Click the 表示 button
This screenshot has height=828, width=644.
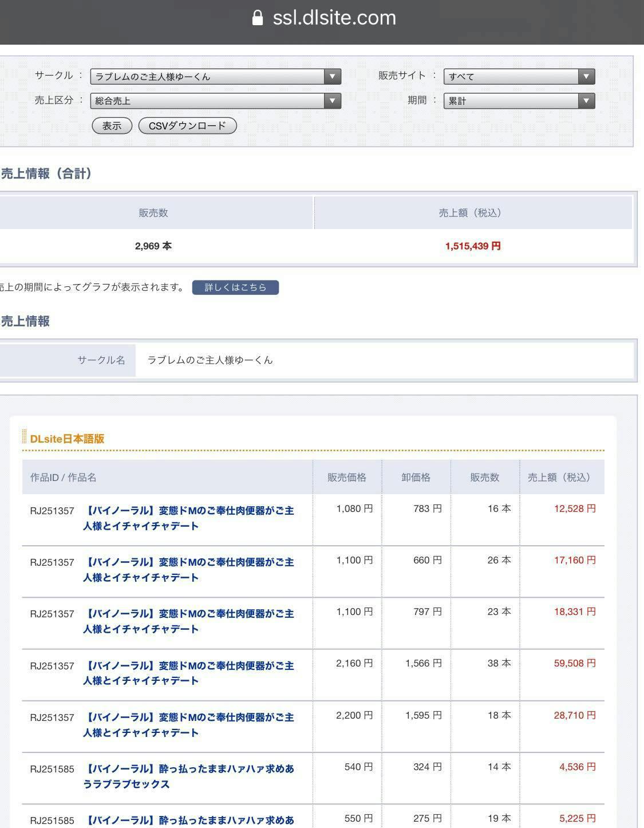click(112, 126)
